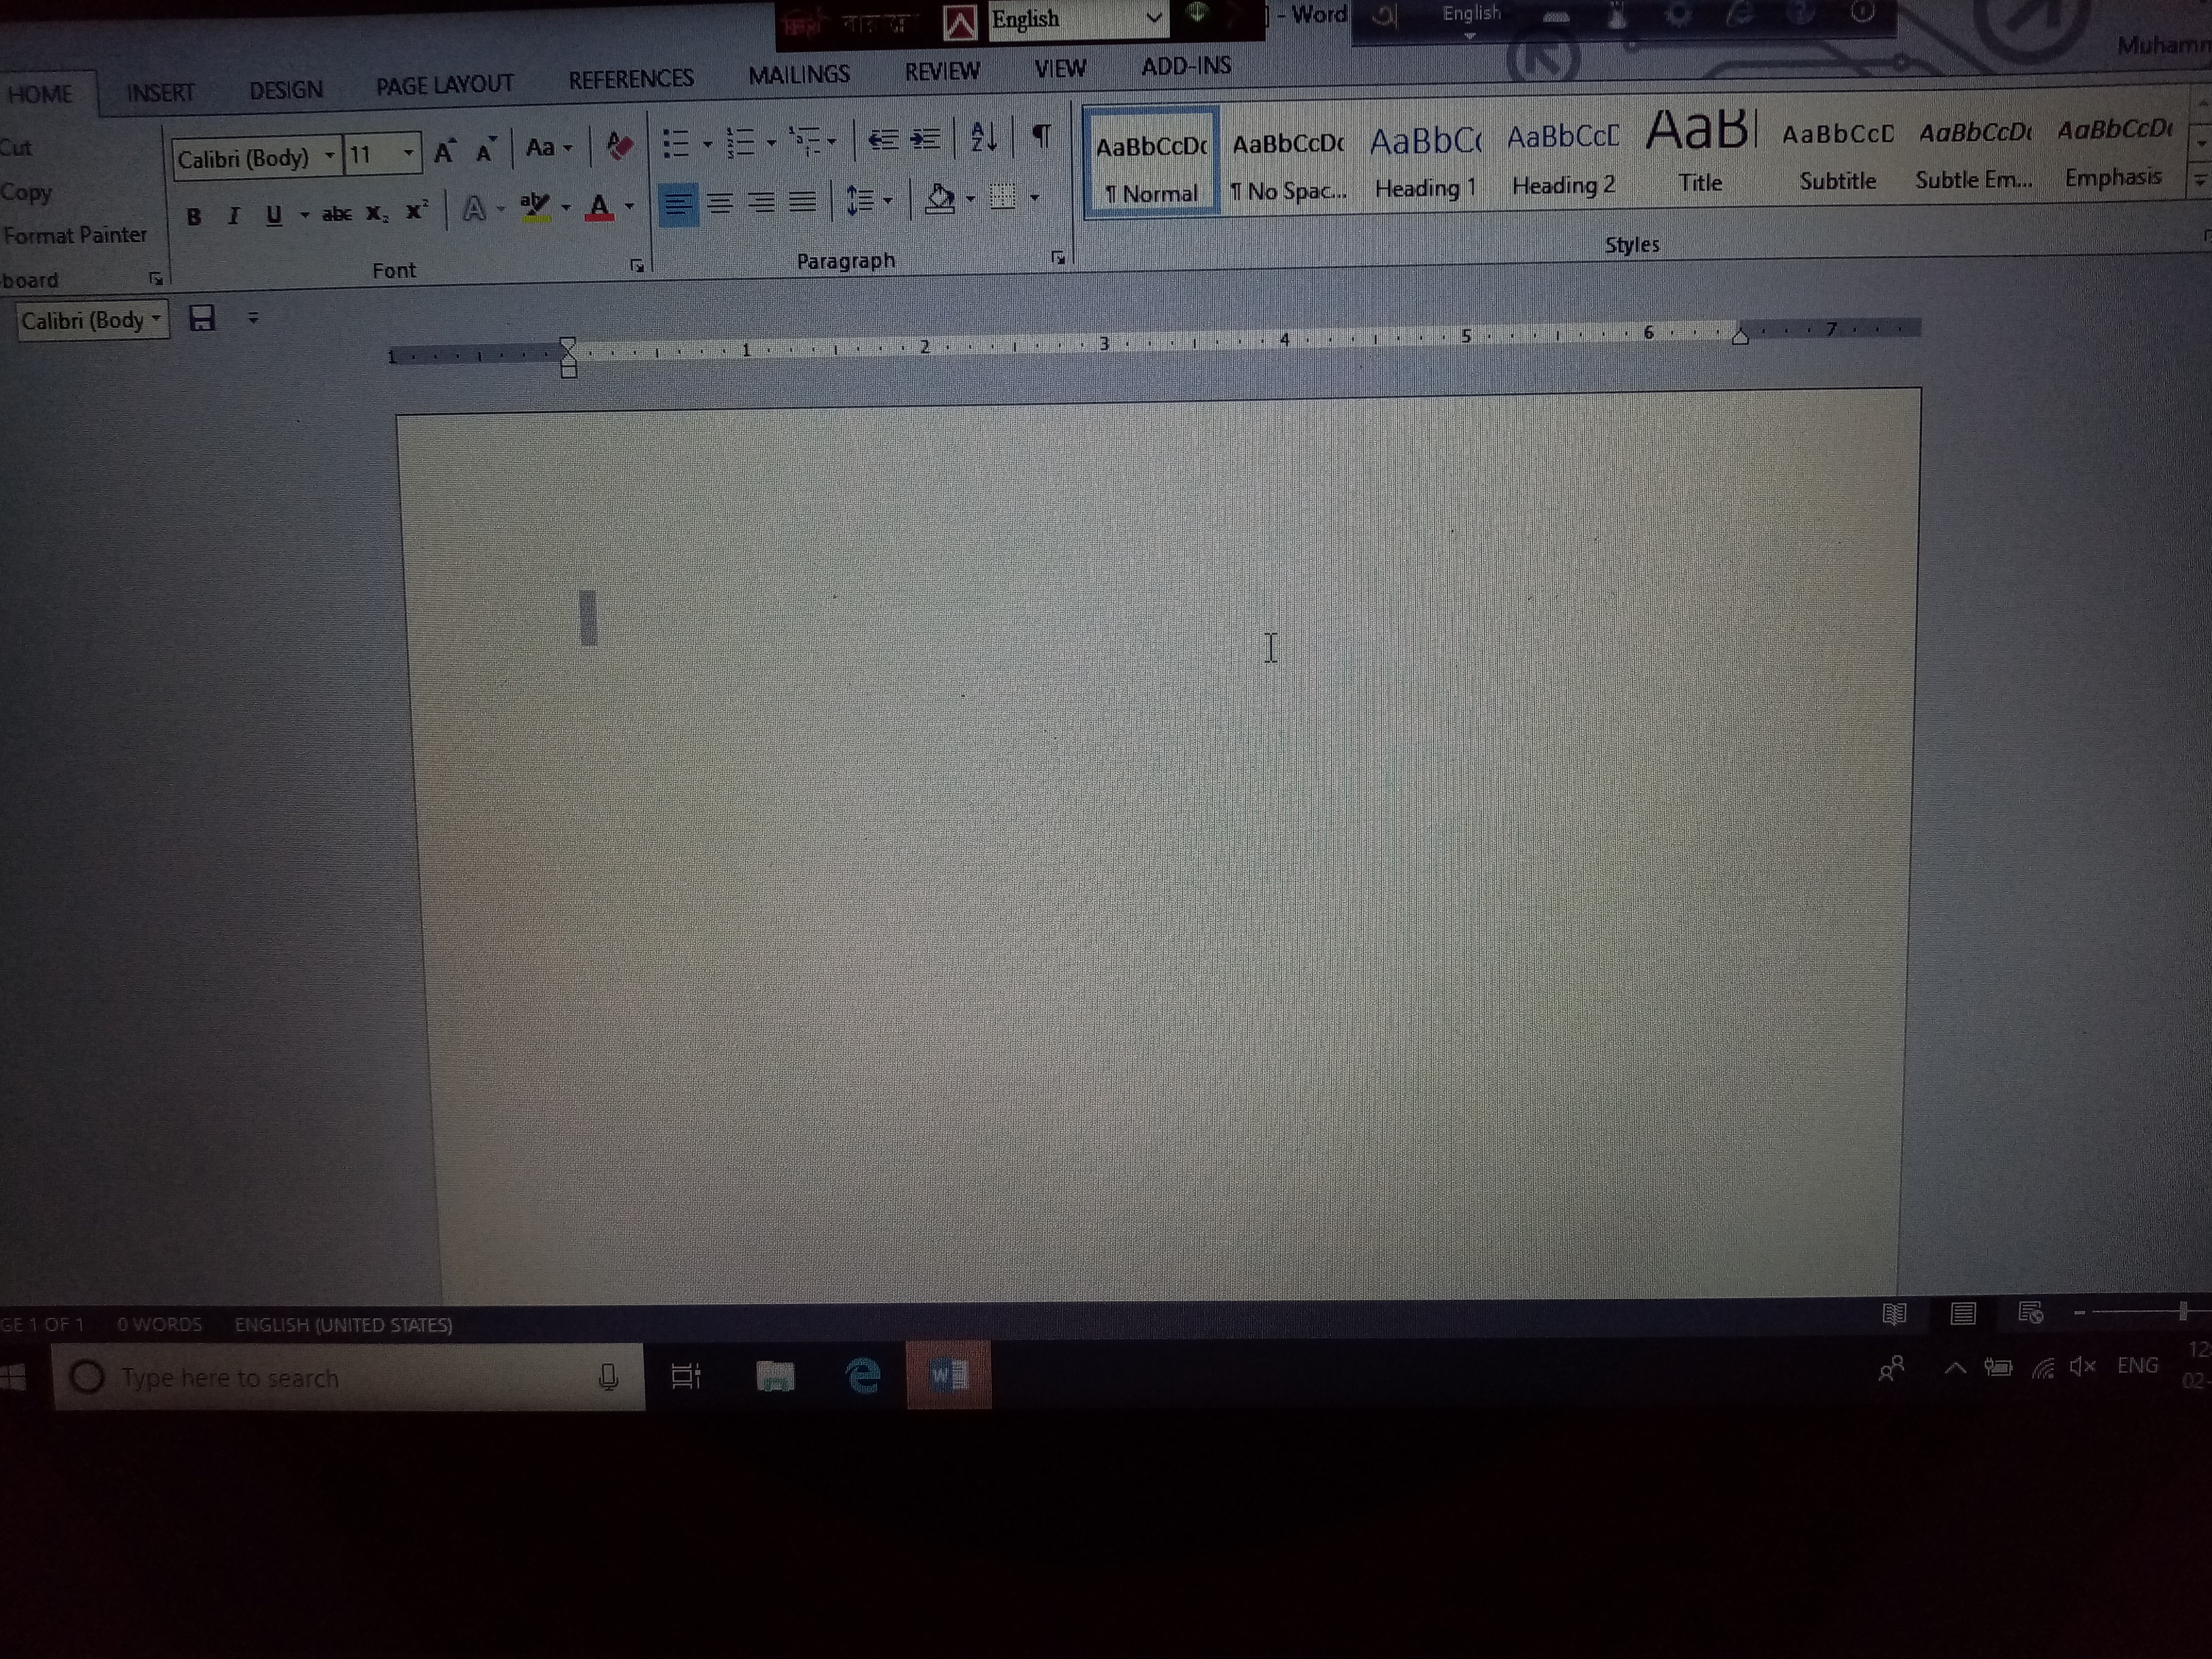
Task: Apply the Heading 1 style
Action: [x=1425, y=162]
